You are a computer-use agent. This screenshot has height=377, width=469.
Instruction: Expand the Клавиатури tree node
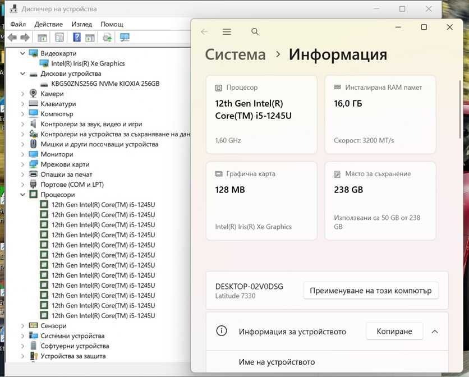pyautogui.click(x=22, y=104)
